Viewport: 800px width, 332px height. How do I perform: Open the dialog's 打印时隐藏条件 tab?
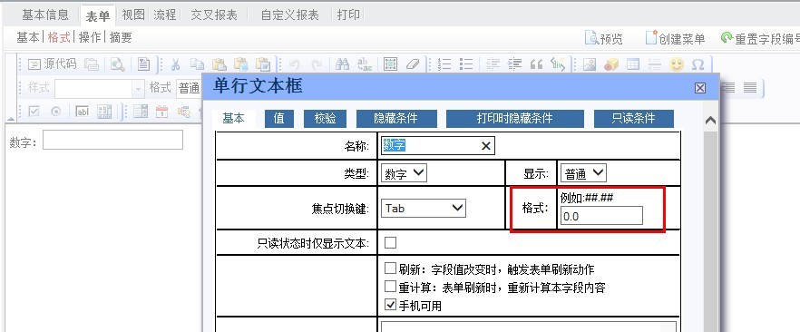[515, 118]
